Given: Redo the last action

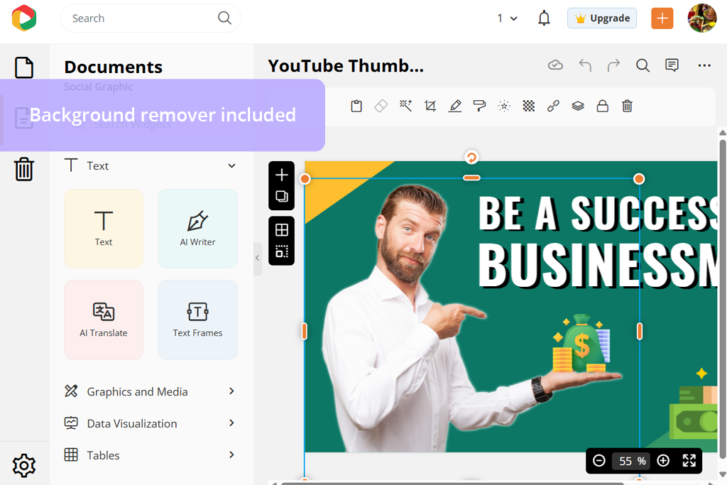Looking at the screenshot, I should pos(613,65).
